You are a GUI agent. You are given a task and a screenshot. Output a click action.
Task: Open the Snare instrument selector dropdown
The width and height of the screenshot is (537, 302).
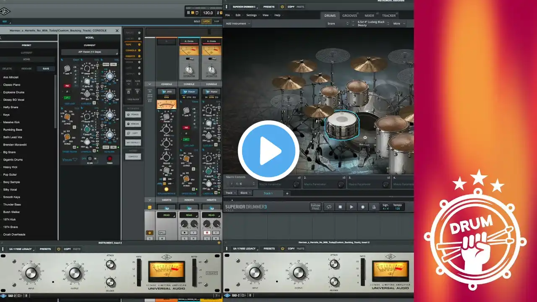tap(338, 23)
